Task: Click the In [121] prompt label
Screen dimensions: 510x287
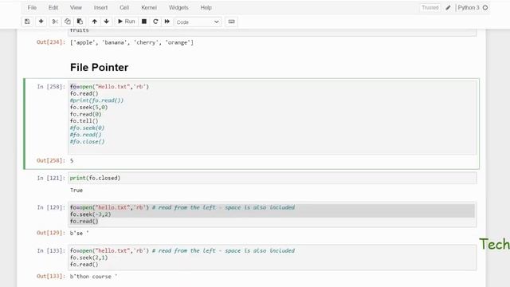Action: coord(51,178)
